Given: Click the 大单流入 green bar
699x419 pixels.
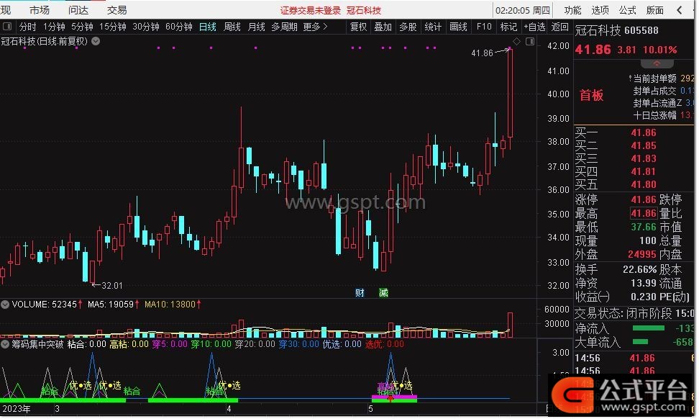Looking at the screenshot, I should tap(640, 342).
